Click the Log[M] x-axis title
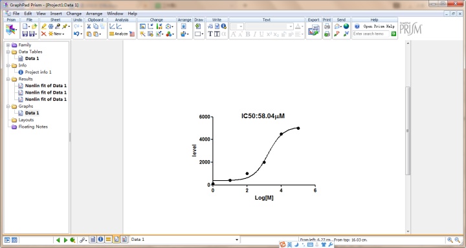The width and height of the screenshot is (466, 248). pos(264,198)
